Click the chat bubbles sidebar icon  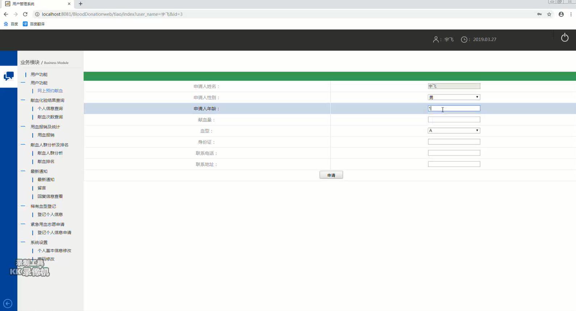click(x=9, y=76)
